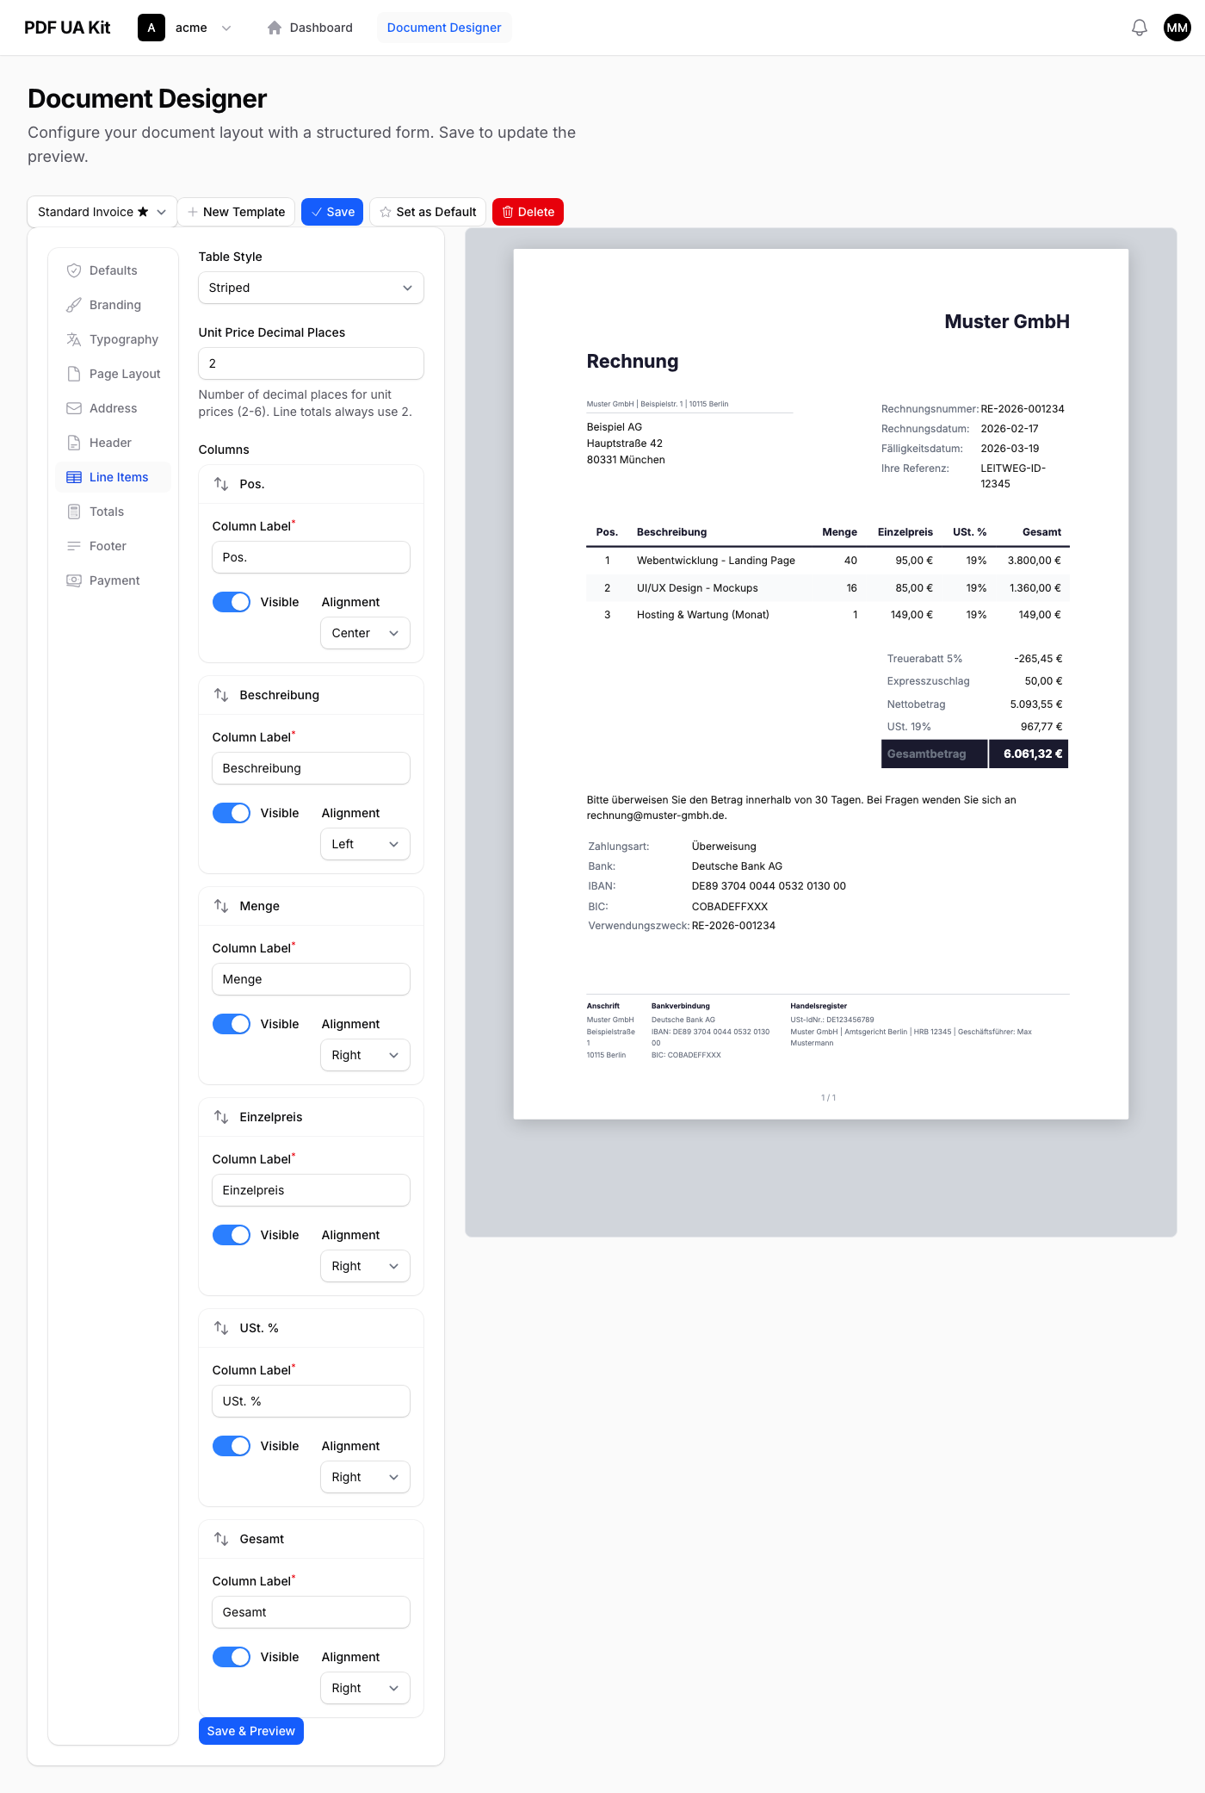Switch to the Defaults section

pyautogui.click(x=113, y=270)
